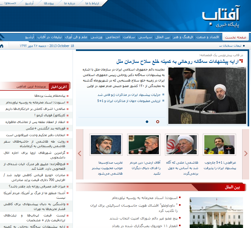Screen dimensions: 251x228
Task: Open sidebar item روایت طه هاشمی
Action: 34,144
